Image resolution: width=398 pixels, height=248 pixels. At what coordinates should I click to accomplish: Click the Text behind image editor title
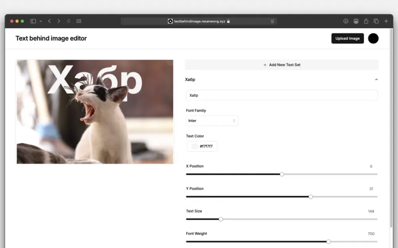pyautogui.click(x=51, y=38)
